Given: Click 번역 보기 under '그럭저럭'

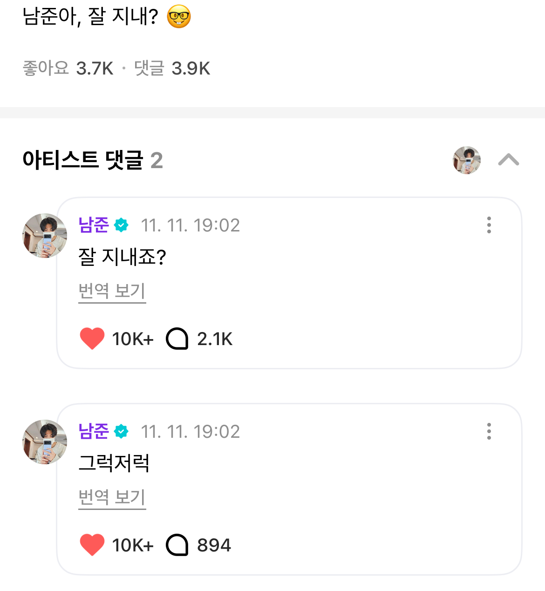Looking at the screenshot, I should click(x=112, y=497).
